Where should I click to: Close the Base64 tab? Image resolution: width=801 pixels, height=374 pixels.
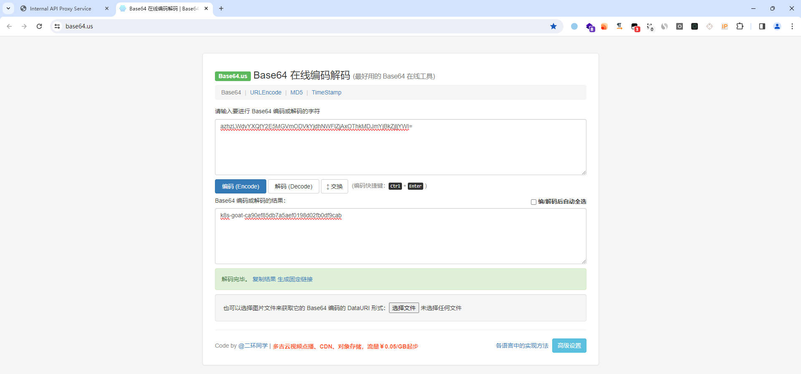click(x=206, y=8)
